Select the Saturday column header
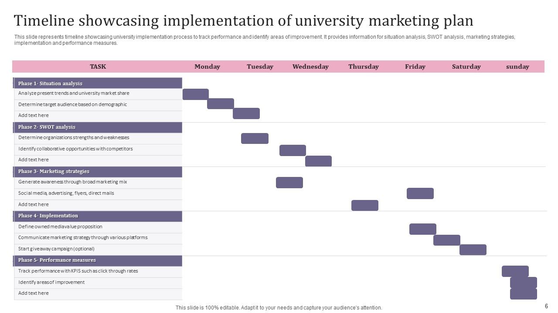Screen dimensions: 558x313 pyautogui.click(x=466, y=67)
